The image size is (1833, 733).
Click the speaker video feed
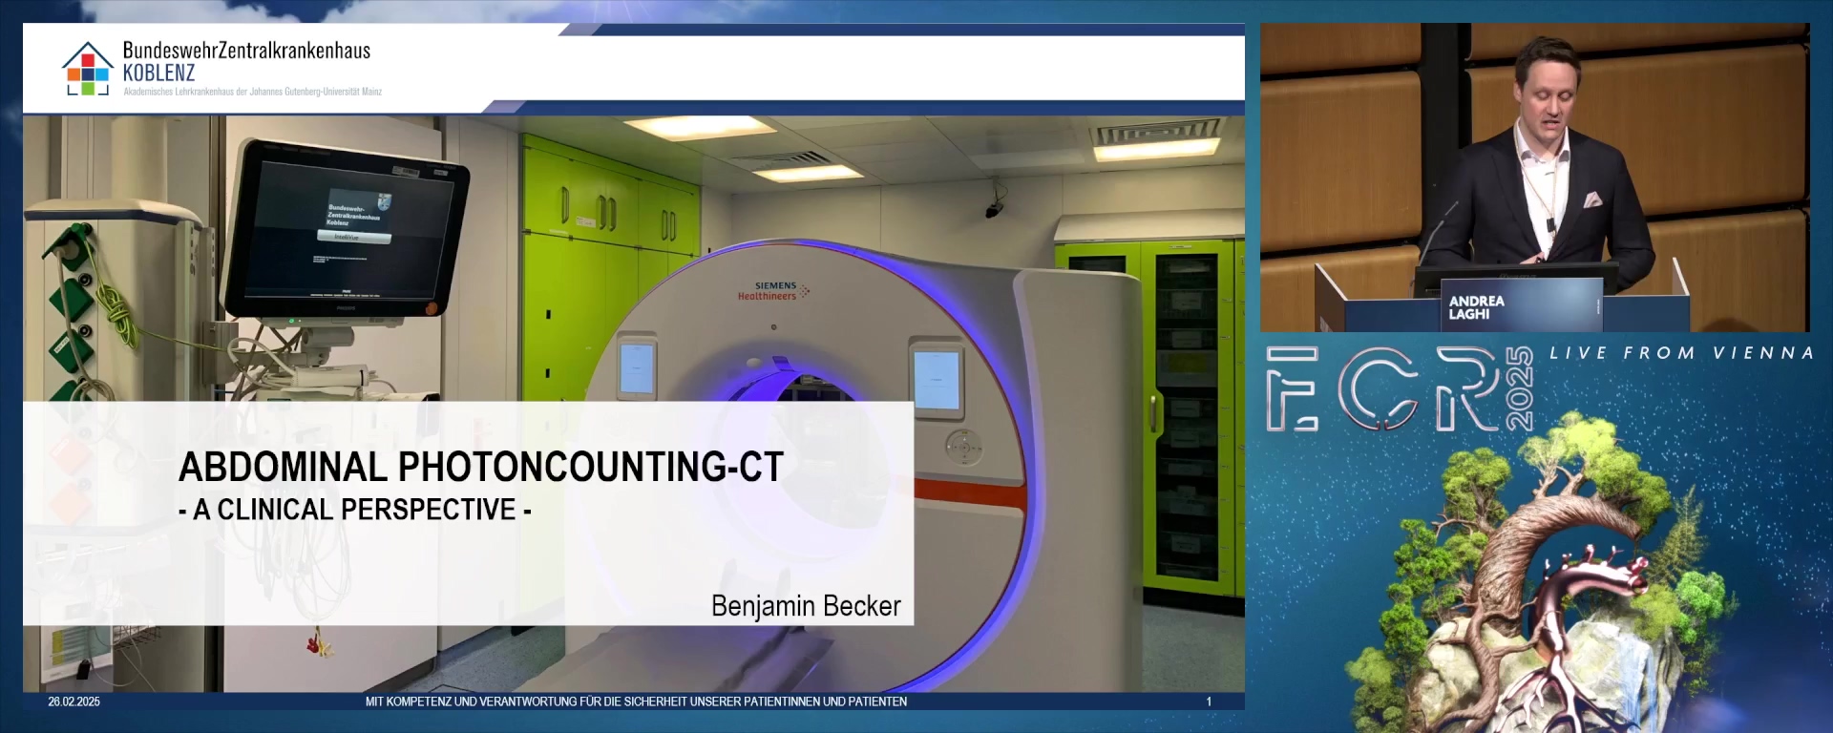pyautogui.click(x=1534, y=178)
